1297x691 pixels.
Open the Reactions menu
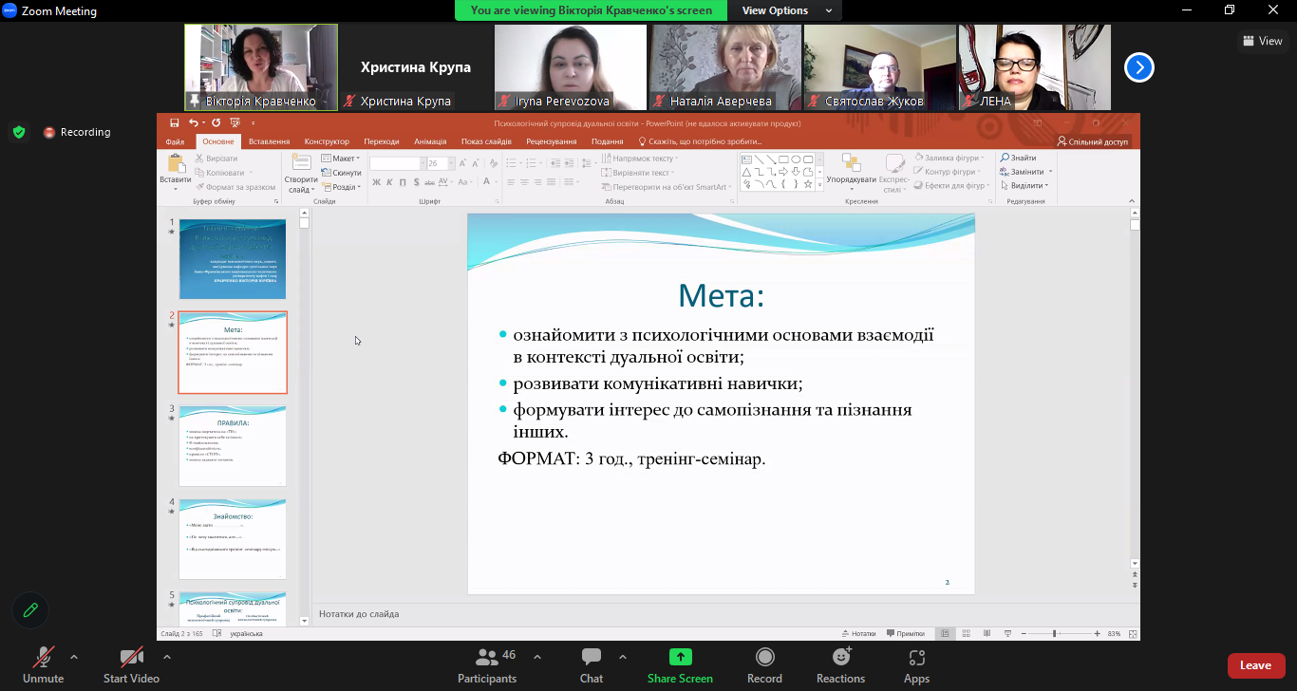click(x=840, y=664)
